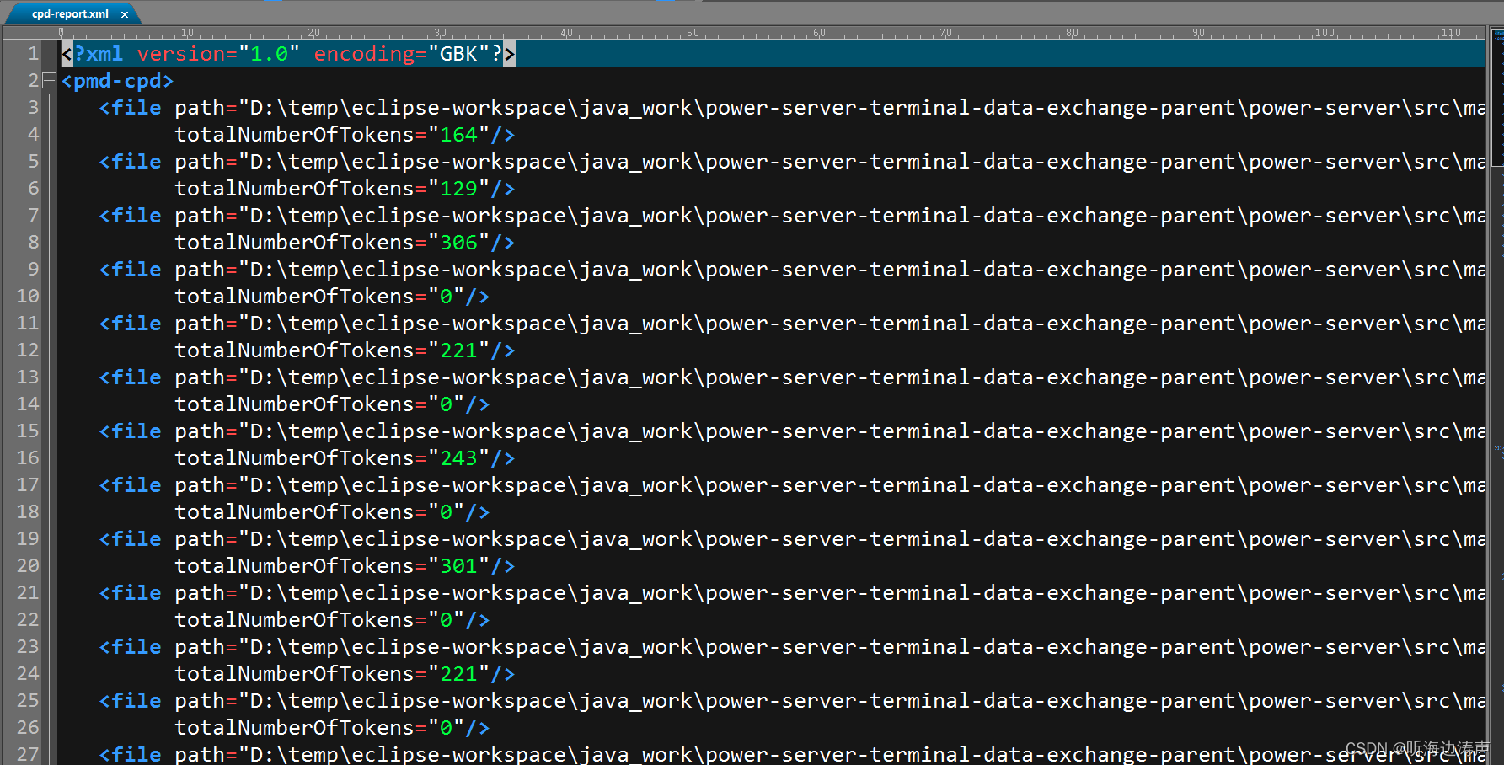Click the token value "306" on line 8
The image size is (1504, 765).
pos(459,243)
